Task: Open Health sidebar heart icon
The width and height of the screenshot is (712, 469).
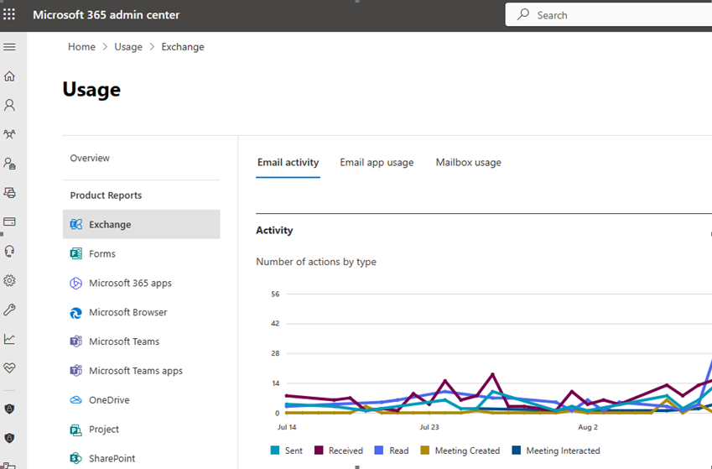Action: click(x=9, y=367)
